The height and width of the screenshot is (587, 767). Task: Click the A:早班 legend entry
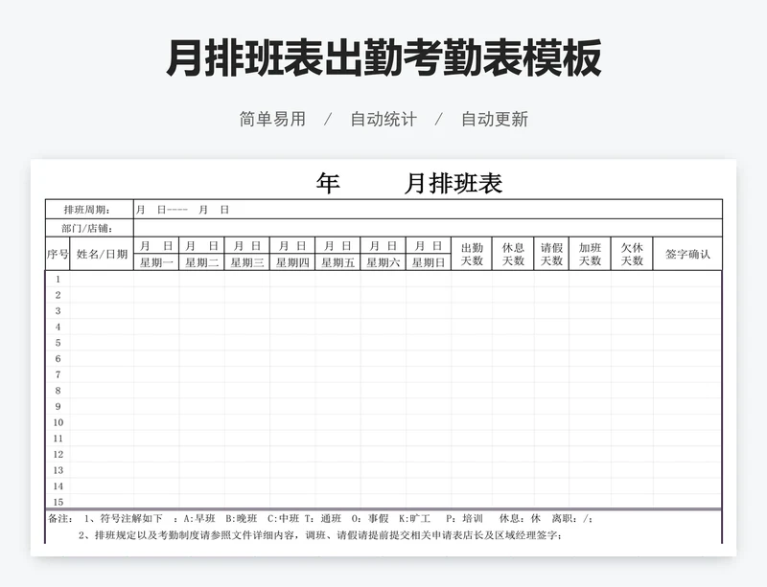(199, 519)
